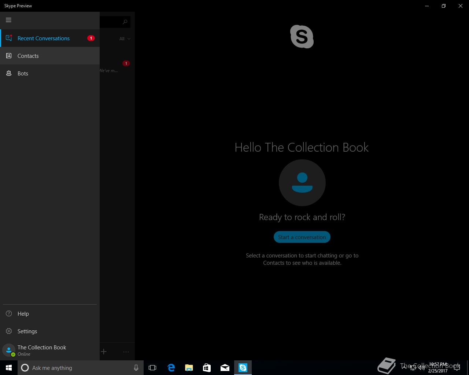469x375 pixels.
Task: Show hidden tray icons chevron
Action: point(404,368)
